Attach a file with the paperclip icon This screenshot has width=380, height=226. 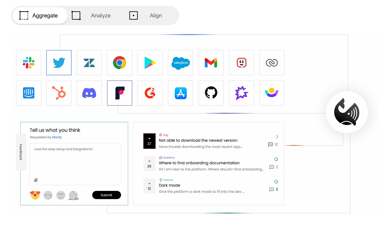[x=36, y=180]
